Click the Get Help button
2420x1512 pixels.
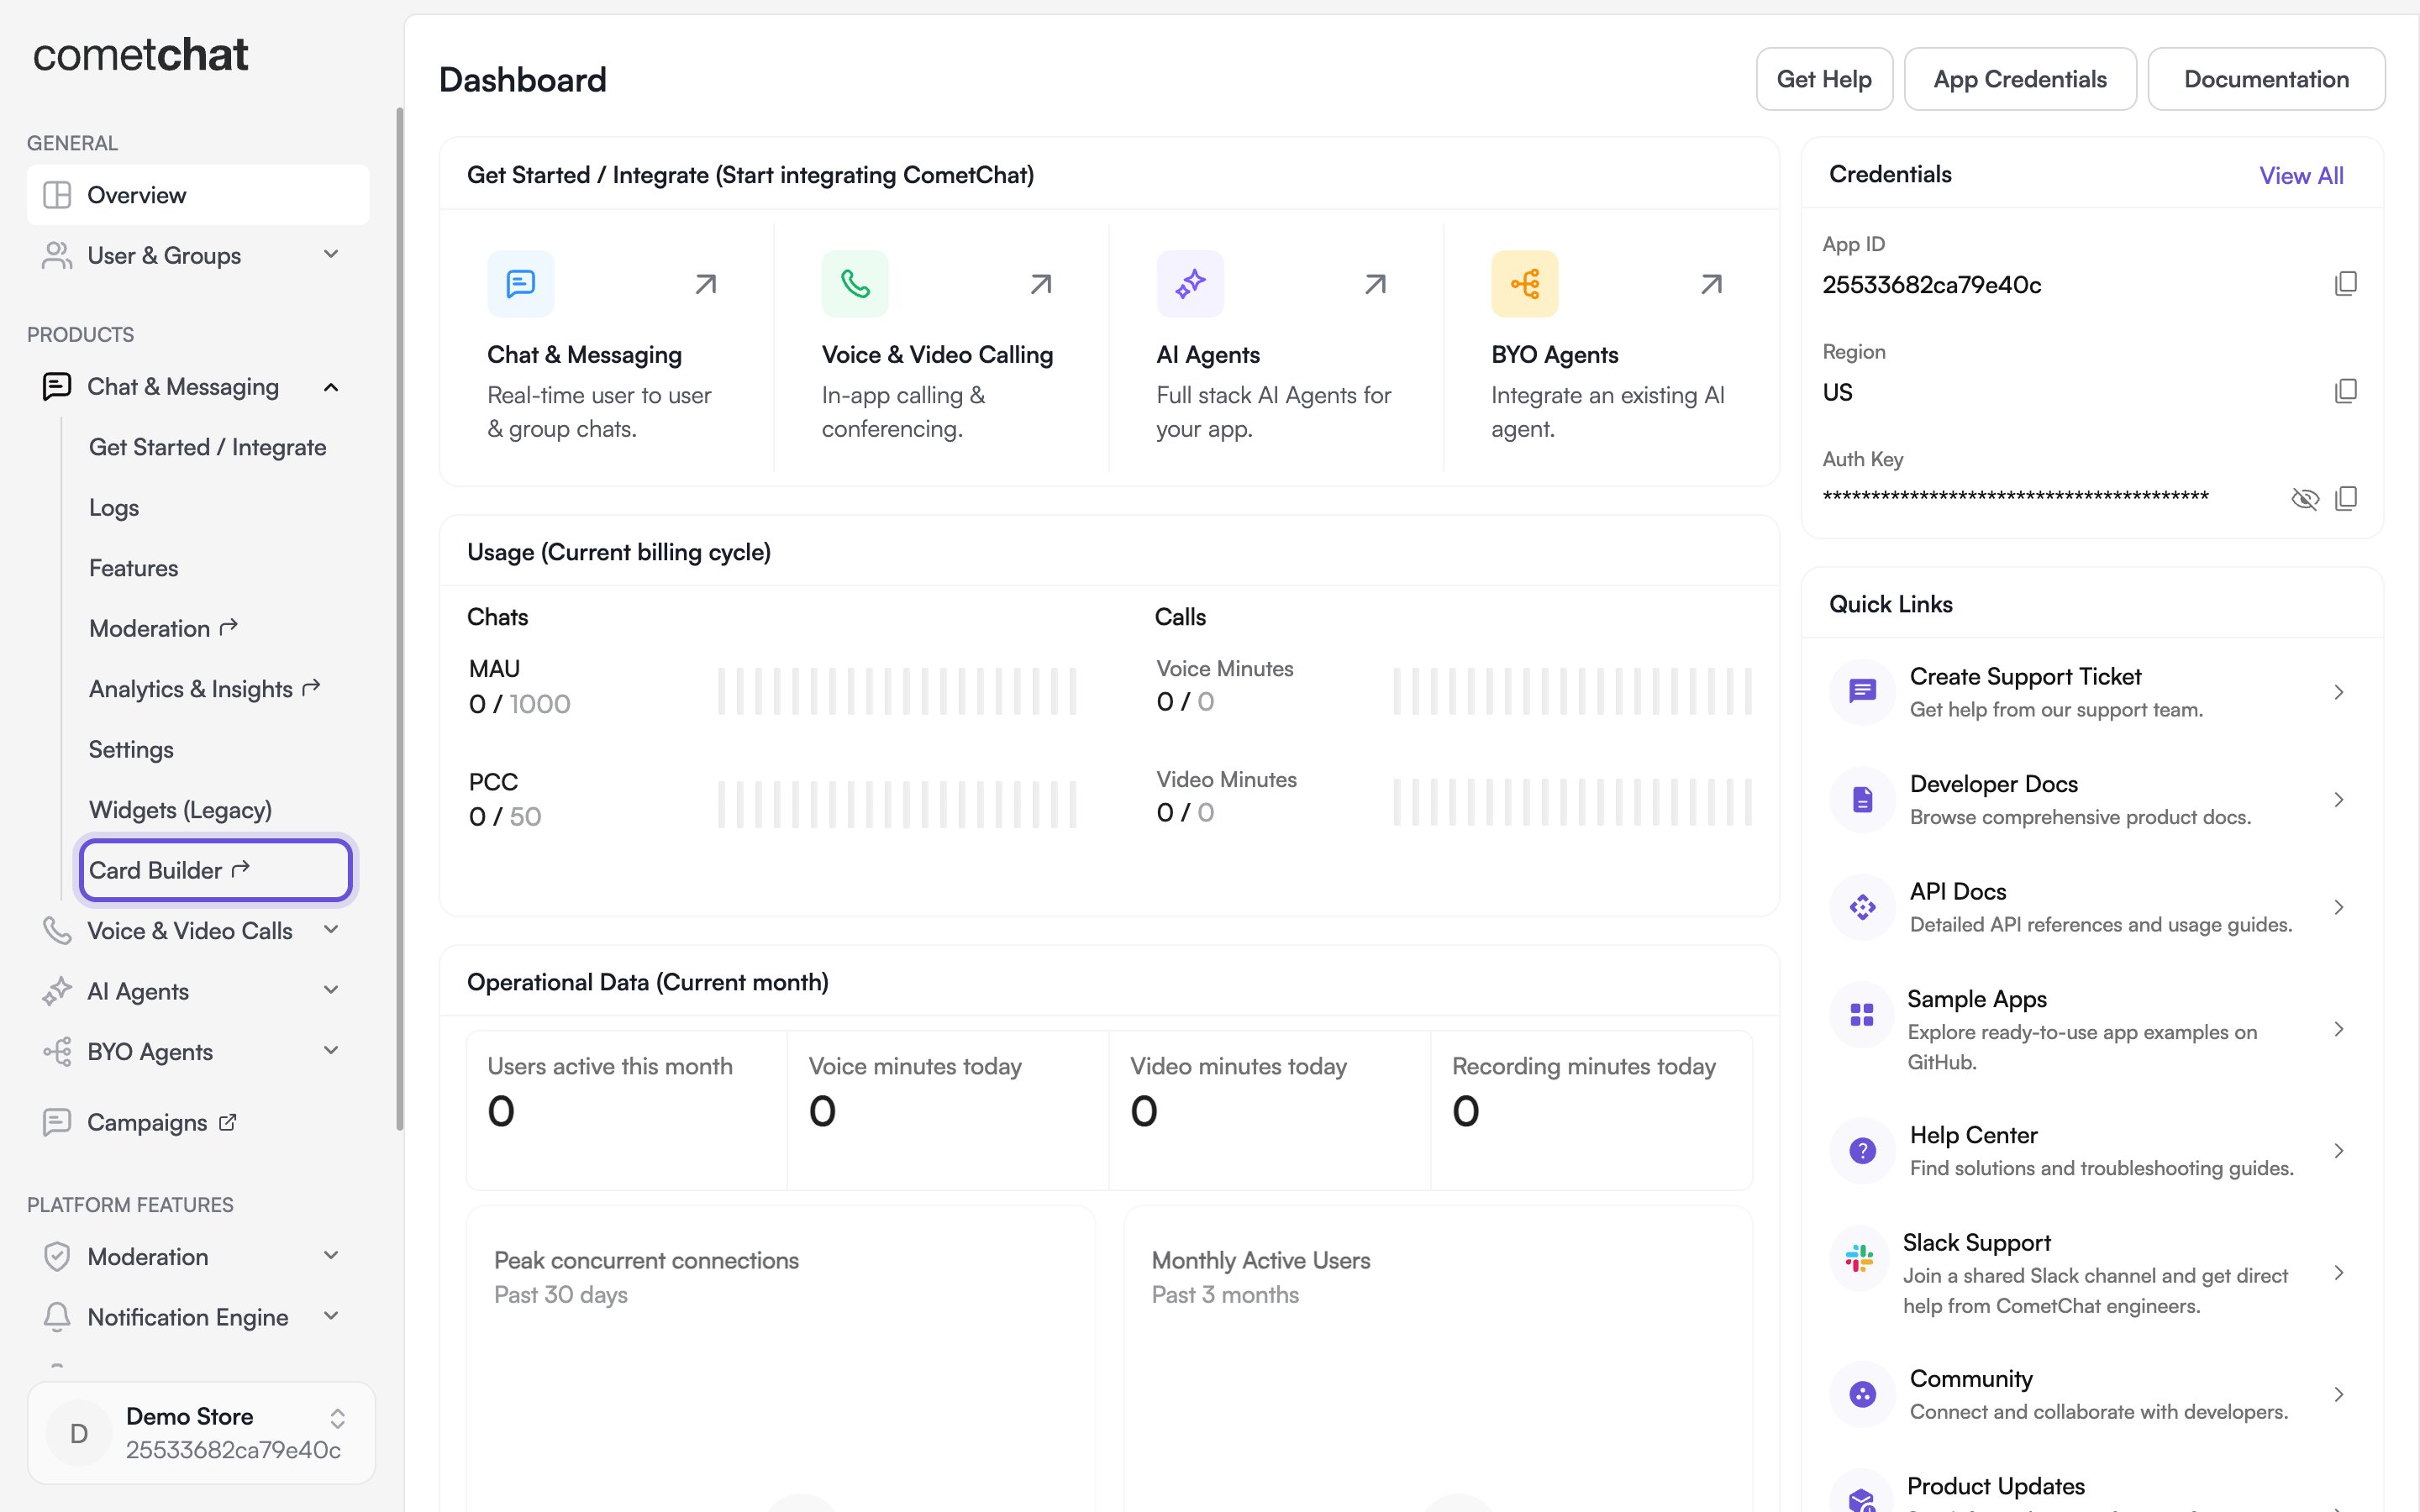pos(1824,79)
